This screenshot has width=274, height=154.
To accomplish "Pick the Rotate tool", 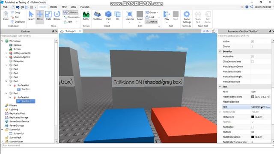I will tap(57, 16).
